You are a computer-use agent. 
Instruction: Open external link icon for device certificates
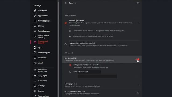138,93
